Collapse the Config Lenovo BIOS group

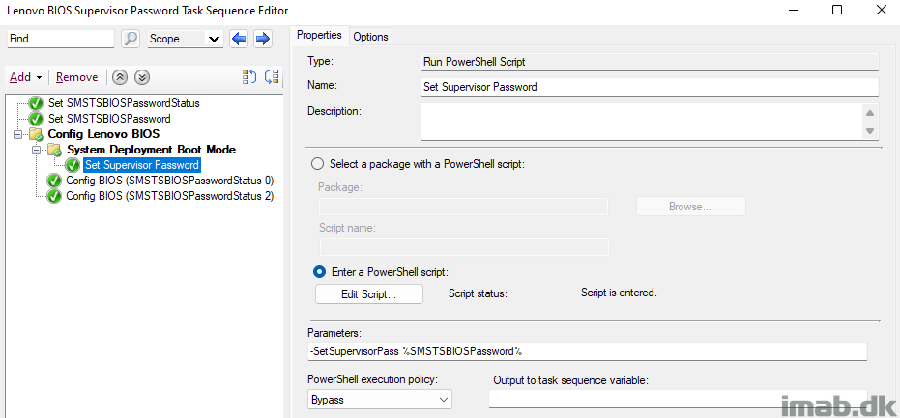click(17, 134)
